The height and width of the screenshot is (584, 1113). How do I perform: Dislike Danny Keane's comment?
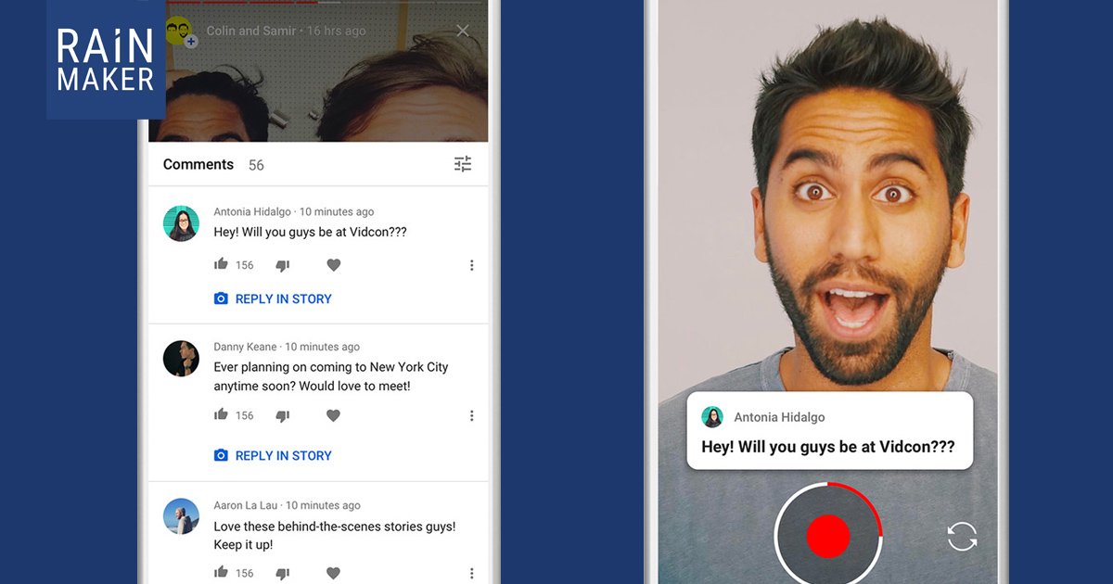pos(283,416)
